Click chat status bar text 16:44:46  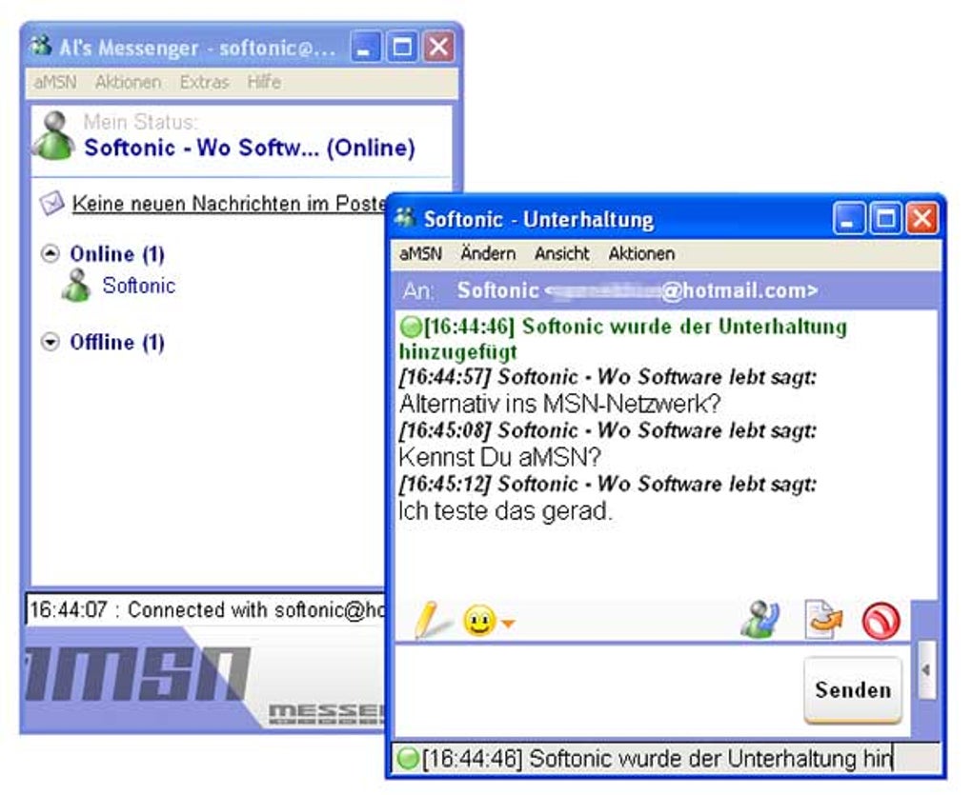pos(656,759)
